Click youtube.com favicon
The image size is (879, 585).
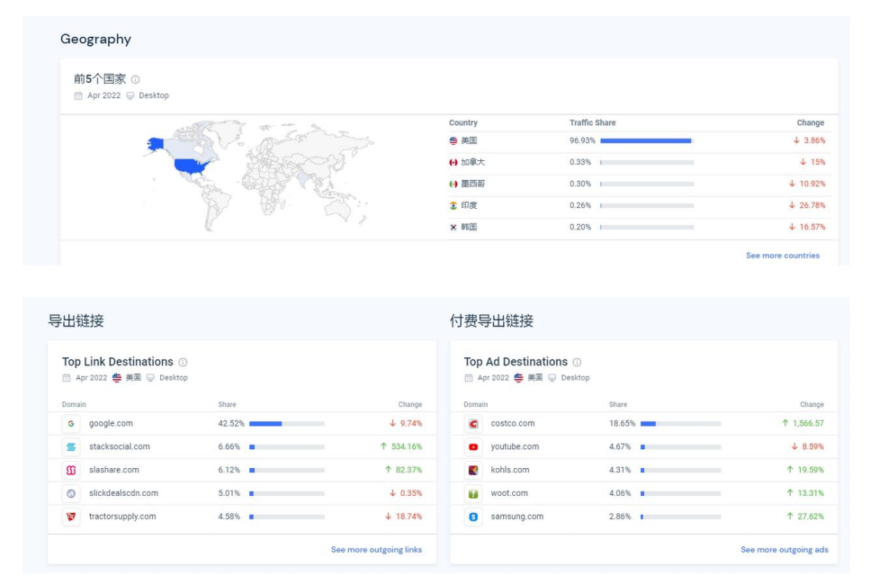[473, 447]
